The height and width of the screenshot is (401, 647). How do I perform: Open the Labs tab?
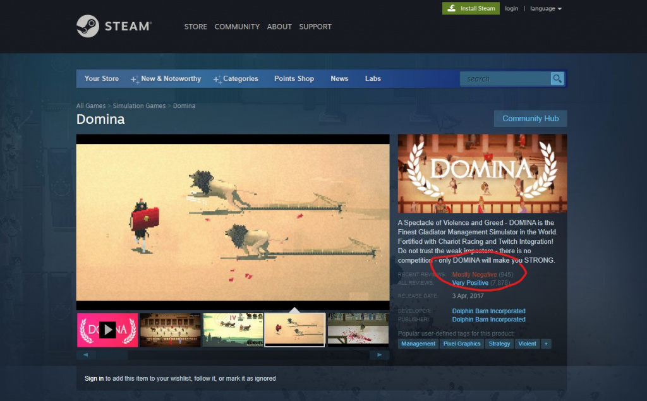(373, 78)
